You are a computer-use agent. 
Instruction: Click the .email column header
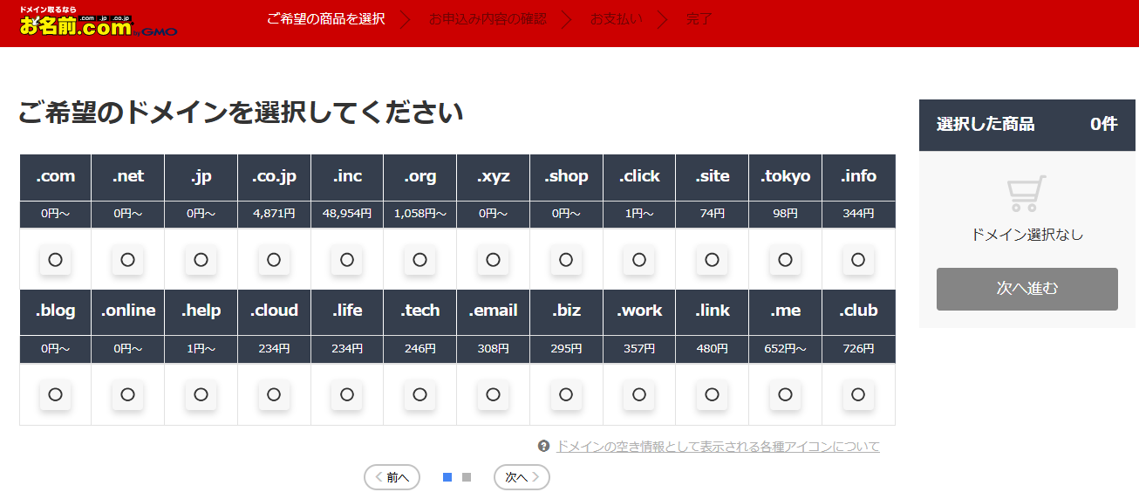493,311
